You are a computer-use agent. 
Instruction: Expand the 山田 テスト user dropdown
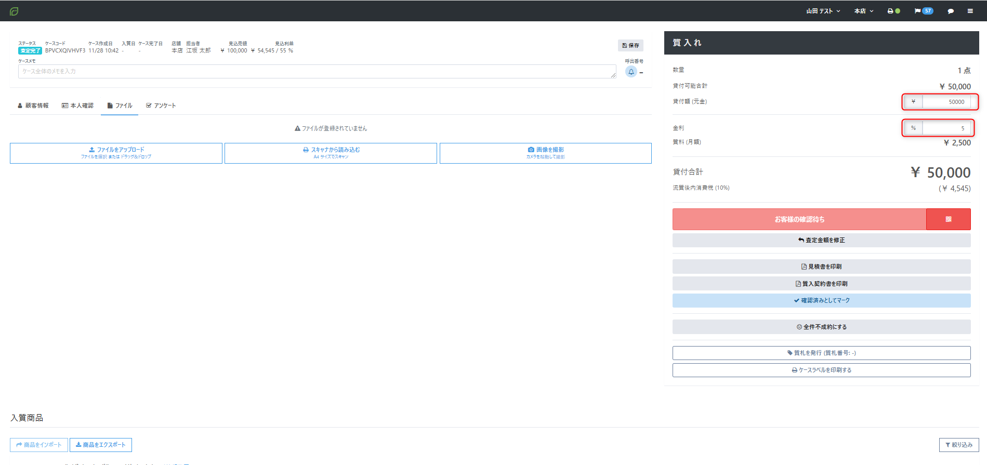pyautogui.click(x=823, y=11)
